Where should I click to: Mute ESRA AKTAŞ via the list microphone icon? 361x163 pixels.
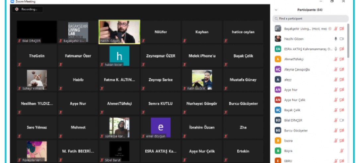(x=336, y=49)
